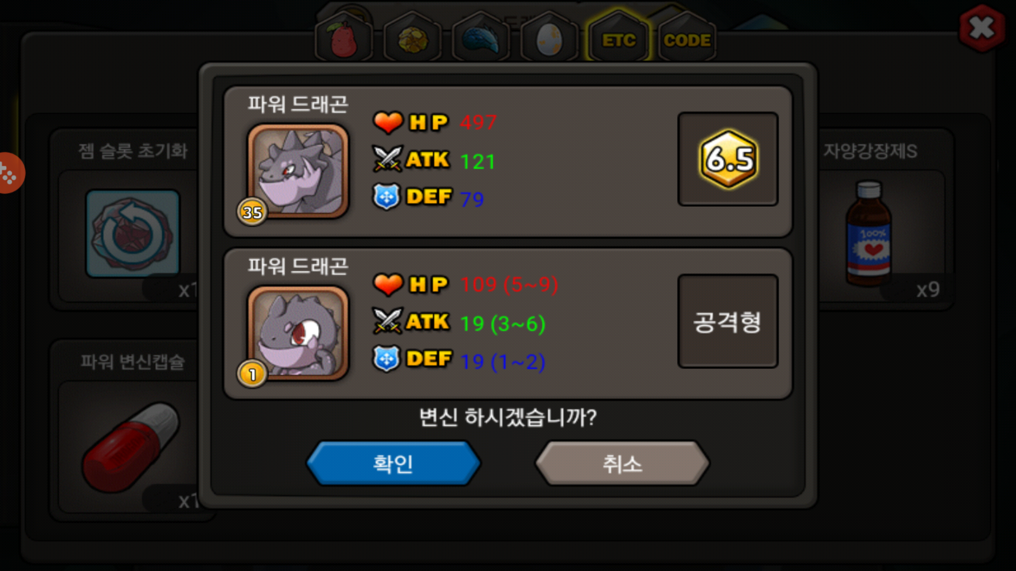
Task: Click the bottom DEF shield icon
Action: click(x=386, y=358)
